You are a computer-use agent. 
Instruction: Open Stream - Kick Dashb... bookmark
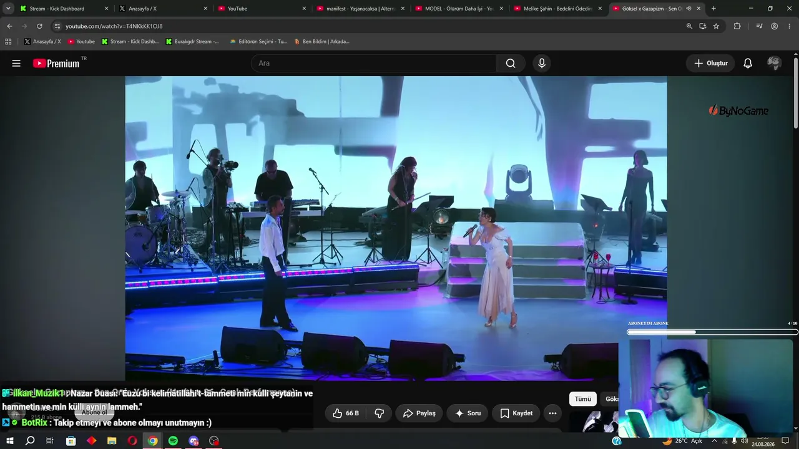(x=130, y=42)
